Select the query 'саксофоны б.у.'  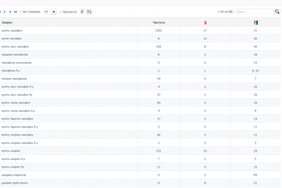(x=11, y=70)
